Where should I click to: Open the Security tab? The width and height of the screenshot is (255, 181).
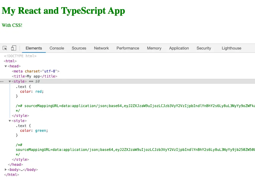click(x=204, y=48)
